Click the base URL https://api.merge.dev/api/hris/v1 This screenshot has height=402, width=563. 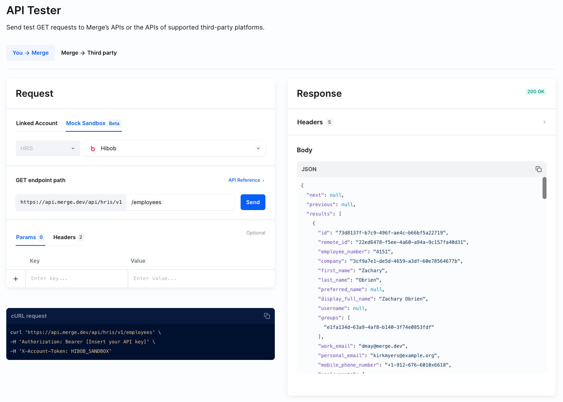[x=71, y=202]
